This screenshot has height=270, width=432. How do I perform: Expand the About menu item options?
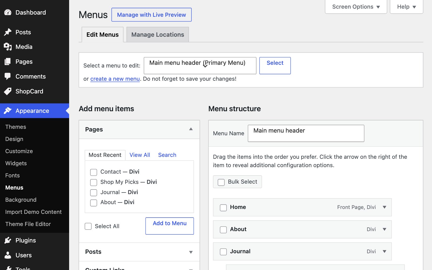[384, 229]
